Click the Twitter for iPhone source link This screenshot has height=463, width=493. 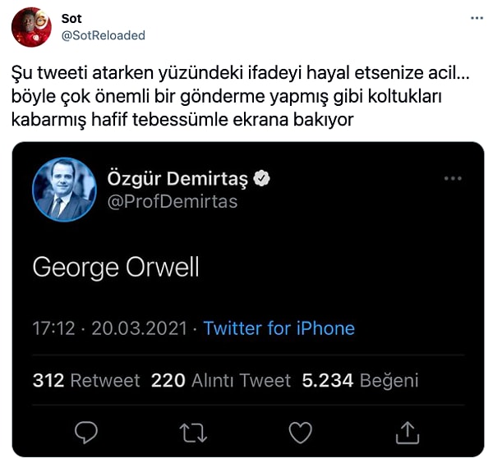pyautogui.click(x=279, y=328)
